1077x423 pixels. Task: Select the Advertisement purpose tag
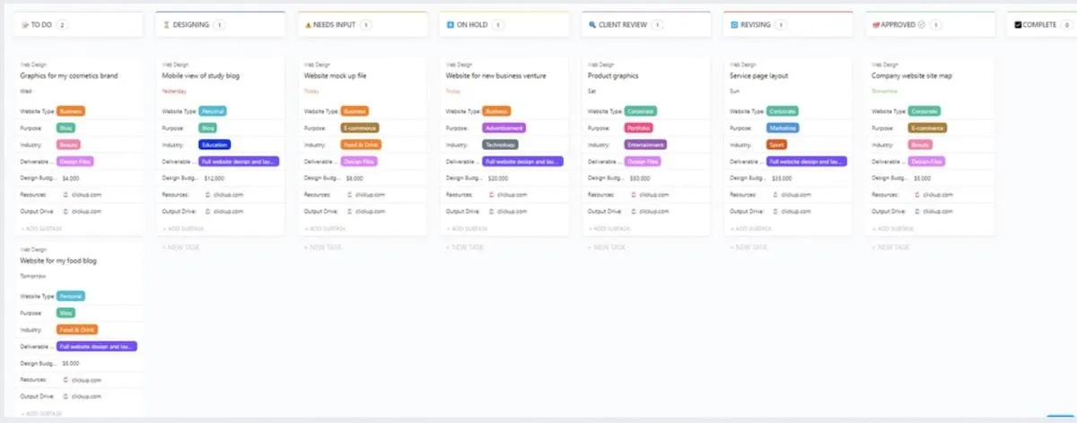point(503,128)
